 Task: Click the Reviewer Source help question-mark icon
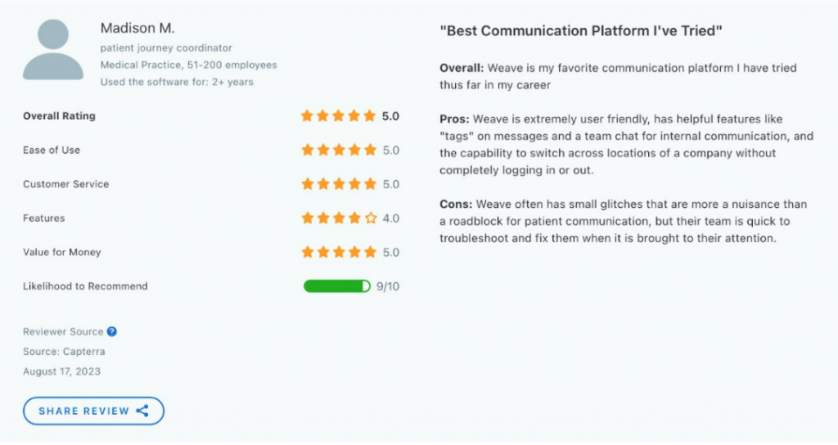pos(111,332)
